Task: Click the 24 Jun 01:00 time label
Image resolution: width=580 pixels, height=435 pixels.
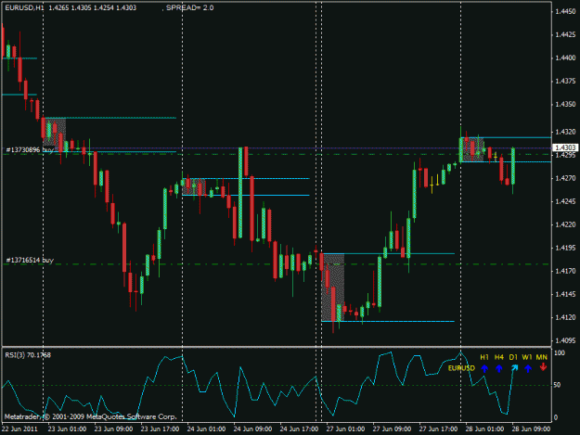Action: 206,429
